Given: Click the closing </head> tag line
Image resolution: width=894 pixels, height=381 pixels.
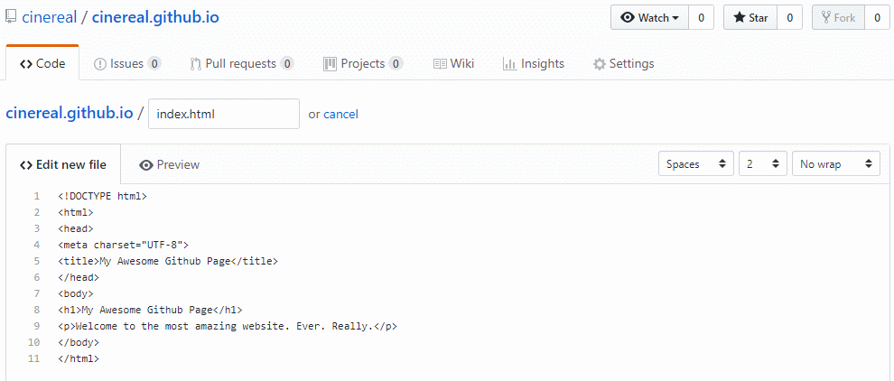Looking at the screenshot, I should click(78, 277).
